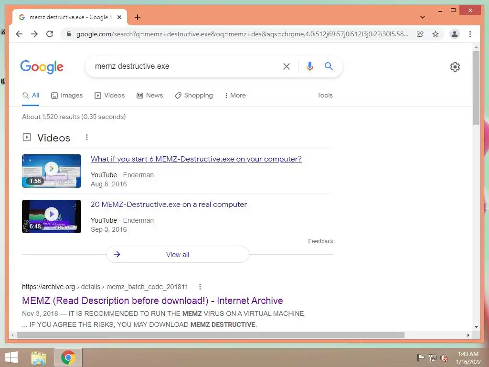Reload the page with the refresh icon

[50, 34]
